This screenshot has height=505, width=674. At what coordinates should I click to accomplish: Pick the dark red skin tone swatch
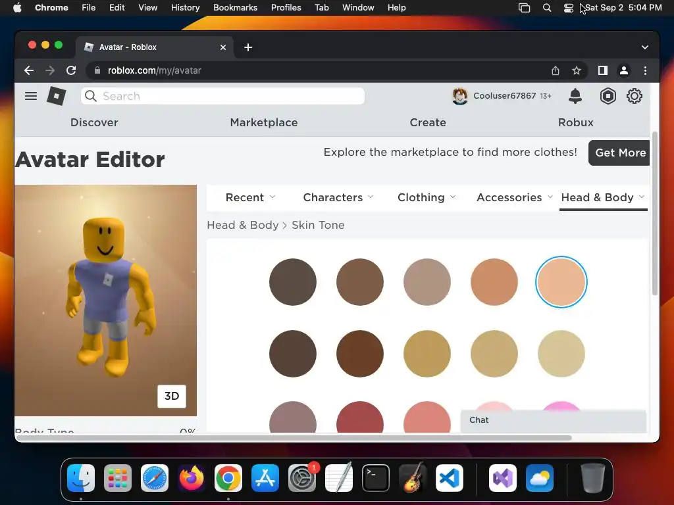pos(360,417)
